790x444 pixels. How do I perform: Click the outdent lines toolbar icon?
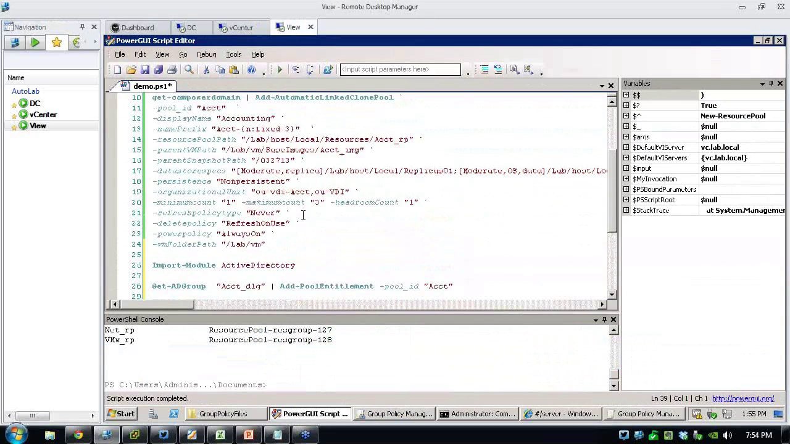[498, 70]
